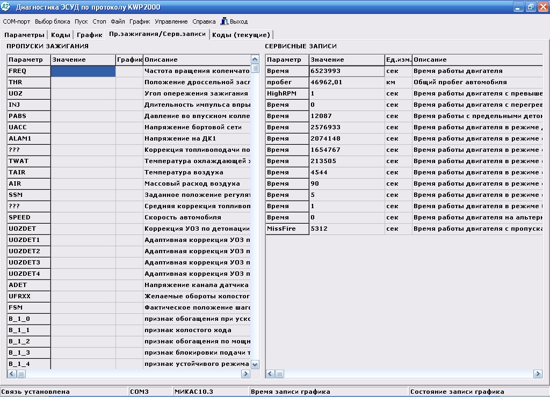Select the UOZ parameter cell

[29, 93]
